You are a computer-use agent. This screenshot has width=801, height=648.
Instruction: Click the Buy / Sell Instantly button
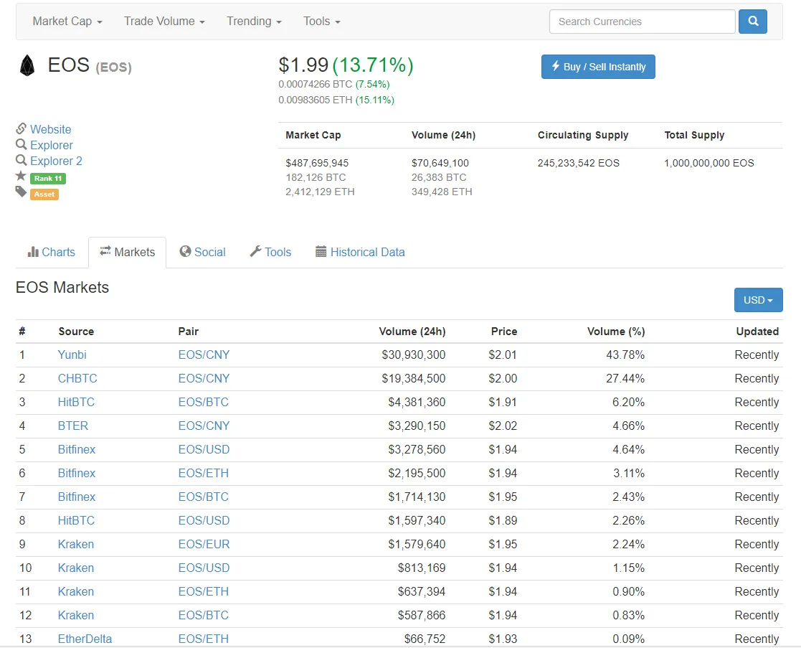point(598,67)
